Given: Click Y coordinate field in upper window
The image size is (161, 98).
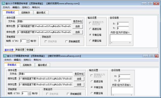Looking at the screenshot, I should (123, 28).
